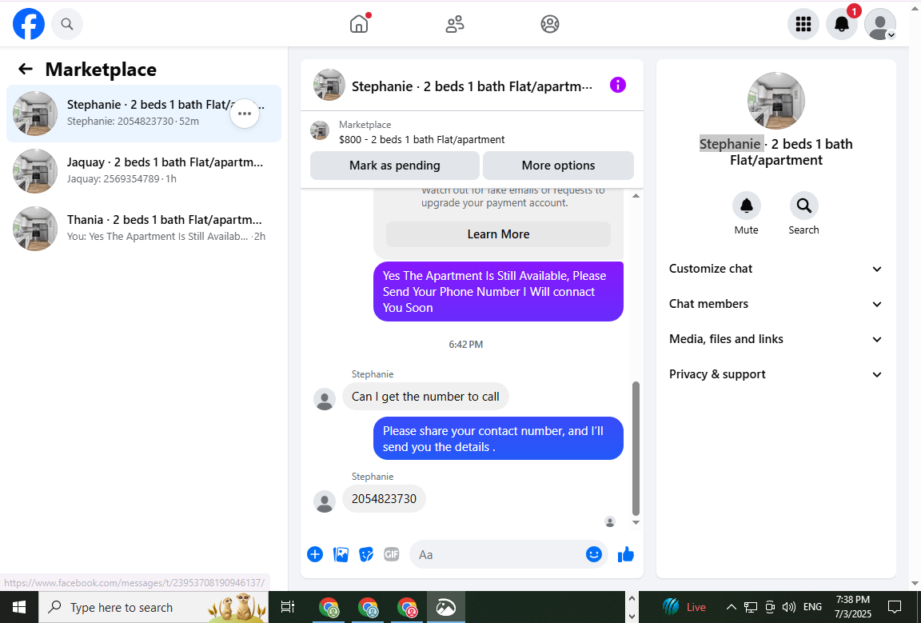Click listing profile picture in right panel
Image resolution: width=921 pixels, height=623 pixels.
point(776,101)
